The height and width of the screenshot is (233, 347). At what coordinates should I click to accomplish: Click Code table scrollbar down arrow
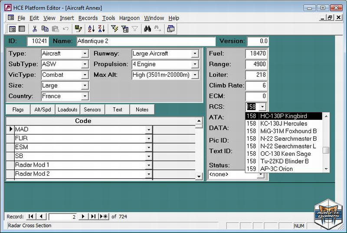[x=199, y=177]
